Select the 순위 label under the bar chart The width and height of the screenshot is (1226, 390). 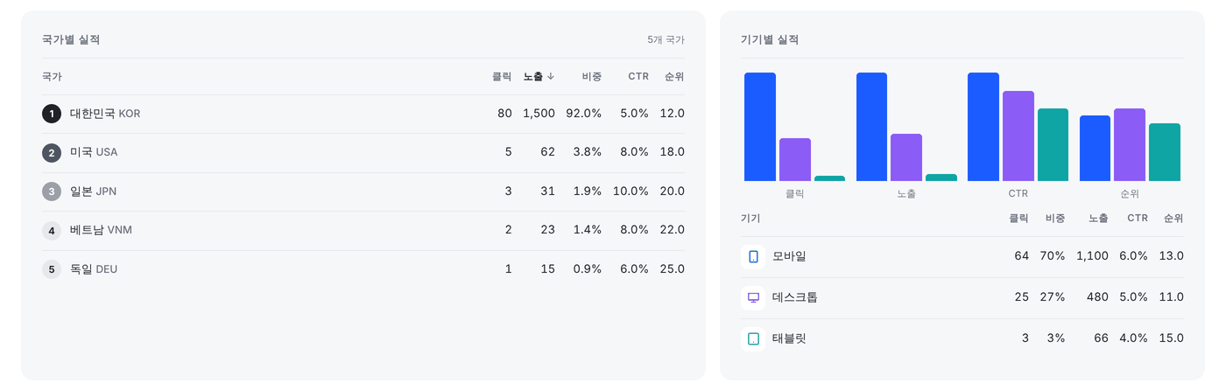pos(1130,194)
